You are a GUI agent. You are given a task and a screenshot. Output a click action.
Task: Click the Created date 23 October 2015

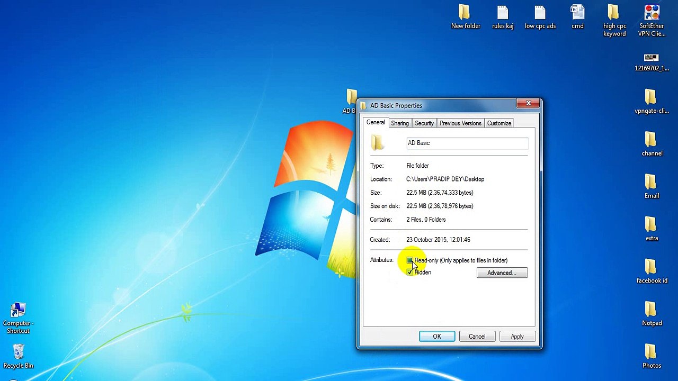pos(438,240)
